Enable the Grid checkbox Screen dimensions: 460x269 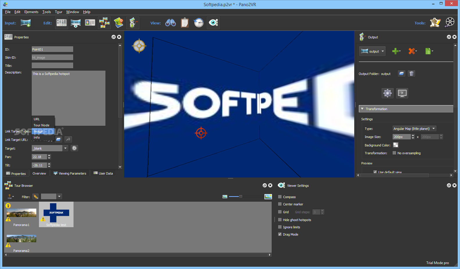pos(280,212)
